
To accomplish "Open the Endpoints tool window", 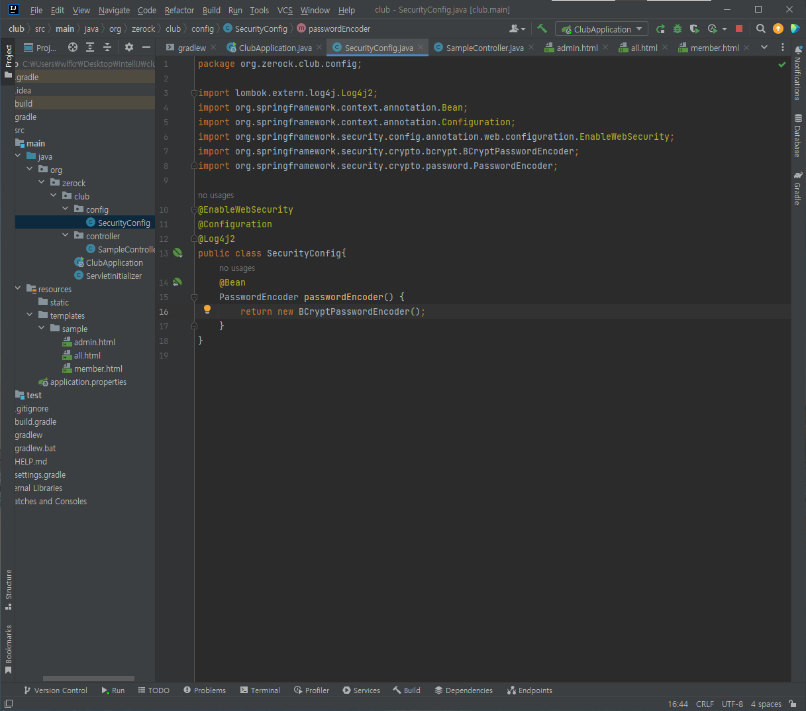I will point(530,690).
